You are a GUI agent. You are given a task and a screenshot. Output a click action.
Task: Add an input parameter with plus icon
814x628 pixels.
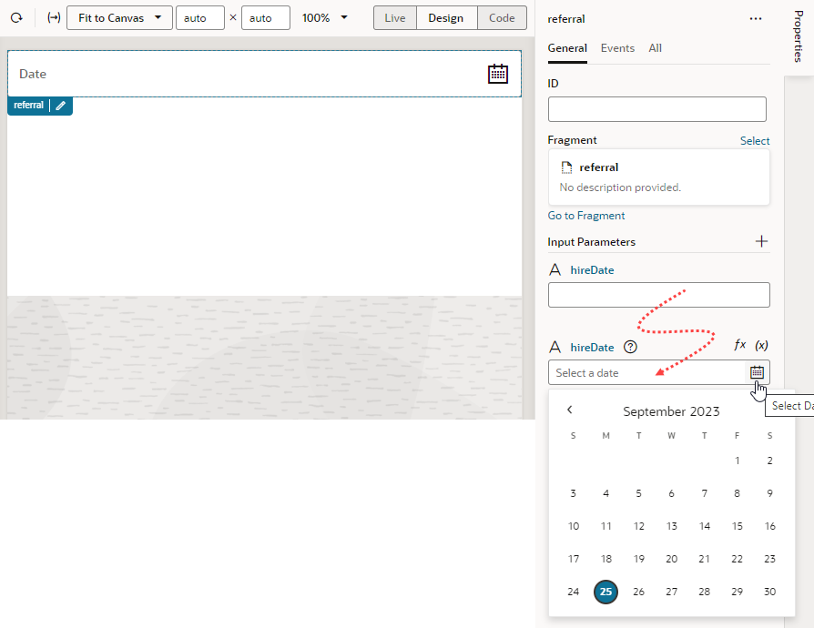(x=761, y=241)
